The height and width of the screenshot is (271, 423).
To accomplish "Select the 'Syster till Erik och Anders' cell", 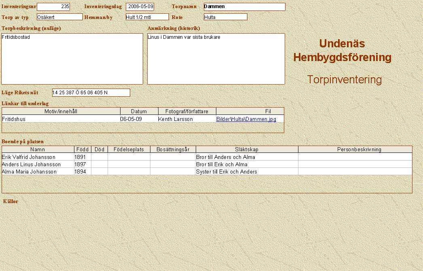I will click(247, 171).
